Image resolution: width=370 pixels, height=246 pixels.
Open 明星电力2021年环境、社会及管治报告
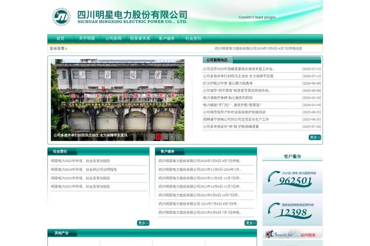(80, 186)
